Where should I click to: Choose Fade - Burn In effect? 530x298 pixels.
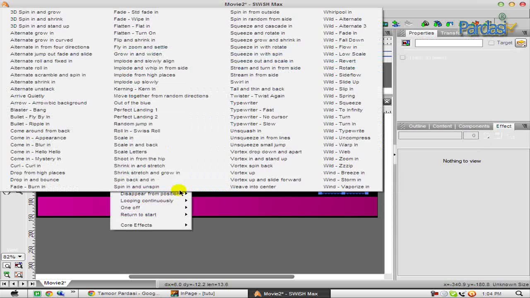28,187
